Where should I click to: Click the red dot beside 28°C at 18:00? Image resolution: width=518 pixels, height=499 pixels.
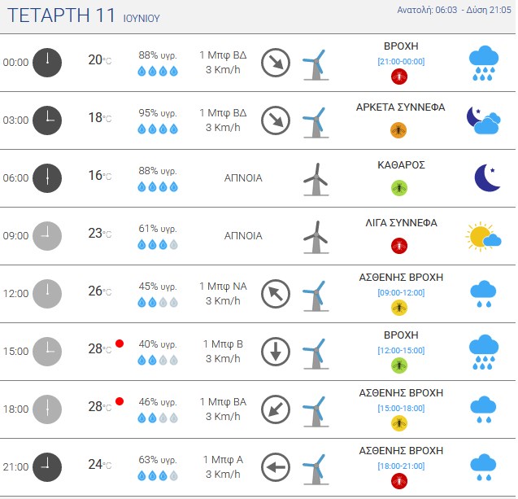click(x=120, y=401)
